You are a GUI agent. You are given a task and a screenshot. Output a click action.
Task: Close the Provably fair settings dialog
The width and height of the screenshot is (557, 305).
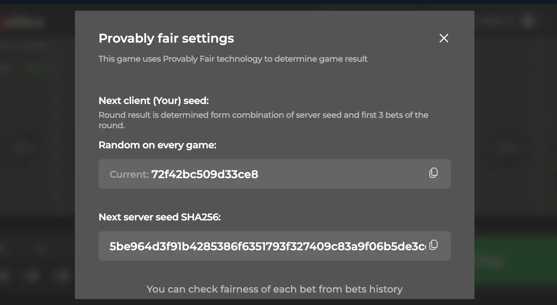(x=444, y=38)
